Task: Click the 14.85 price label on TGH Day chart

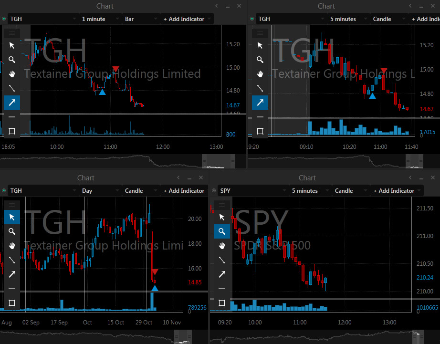Action: coord(195,282)
